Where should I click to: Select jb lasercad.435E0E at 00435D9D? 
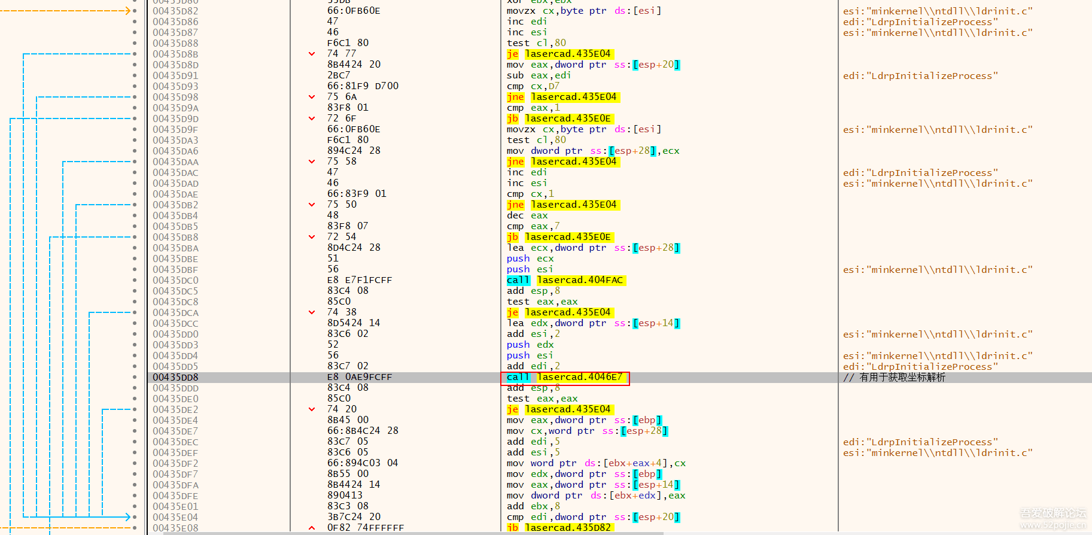(x=559, y=118)
